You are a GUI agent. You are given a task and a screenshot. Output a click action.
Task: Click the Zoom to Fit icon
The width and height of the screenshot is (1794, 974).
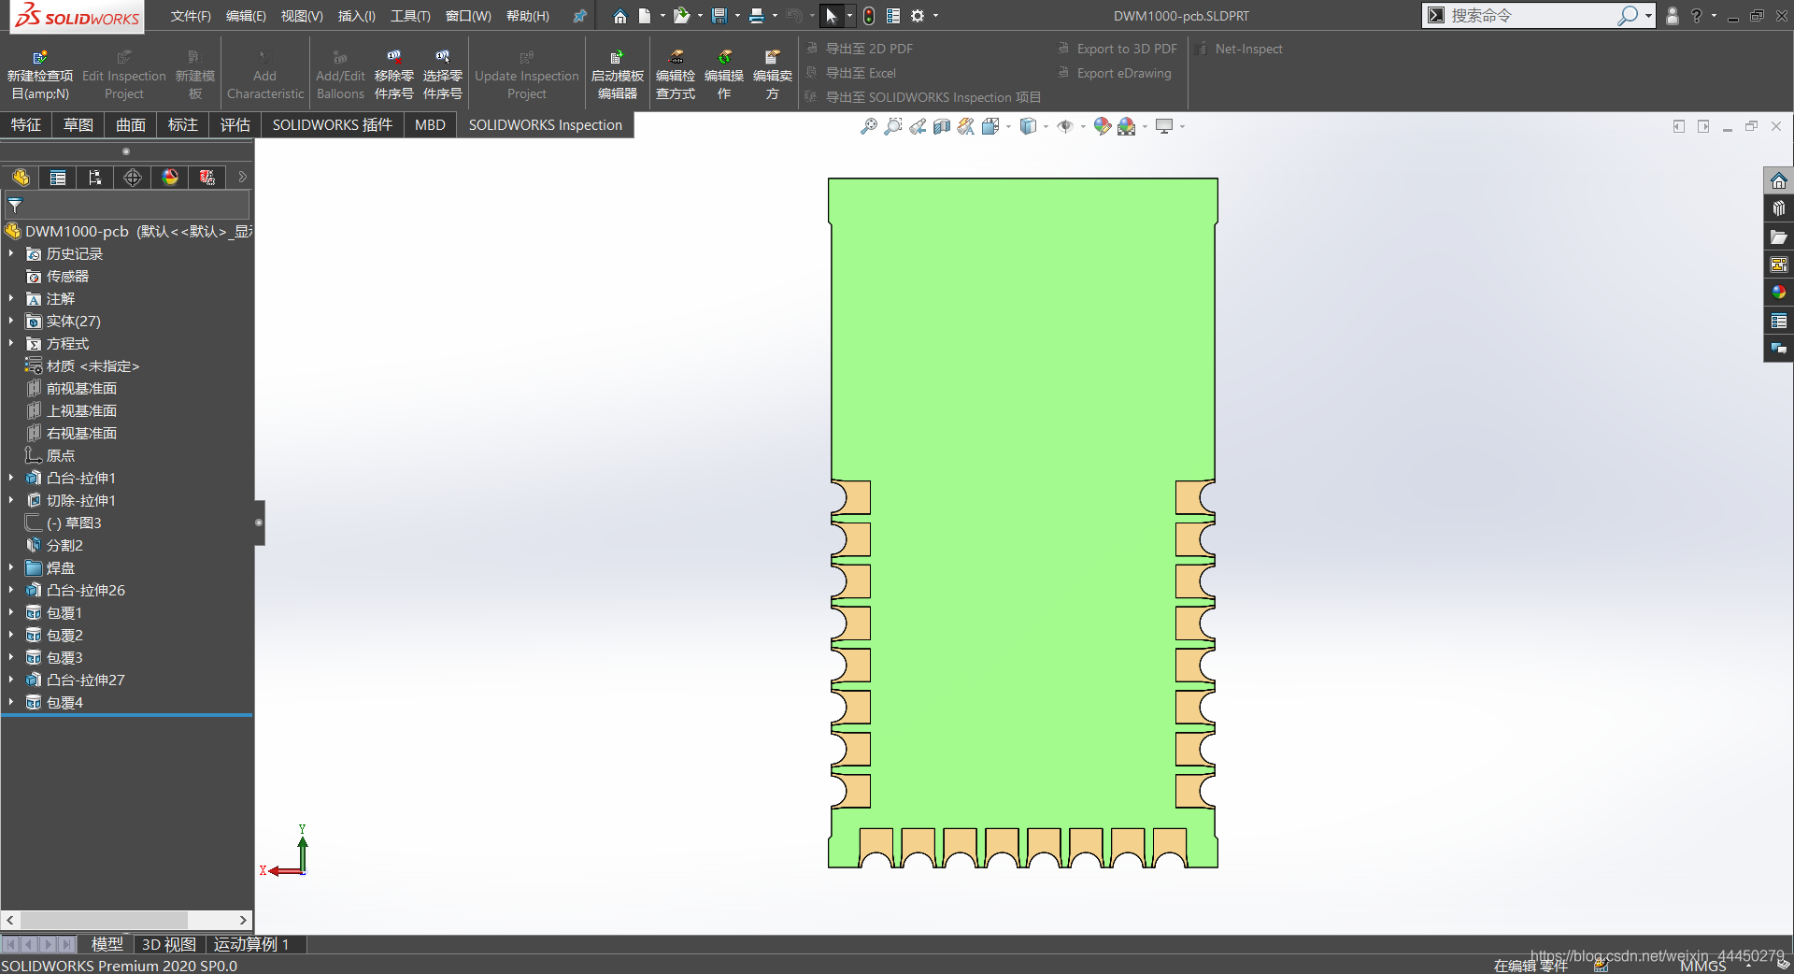(x=869, y=126)
